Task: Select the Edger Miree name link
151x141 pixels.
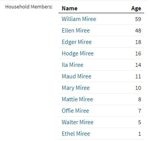Action: tap(77, 42)
